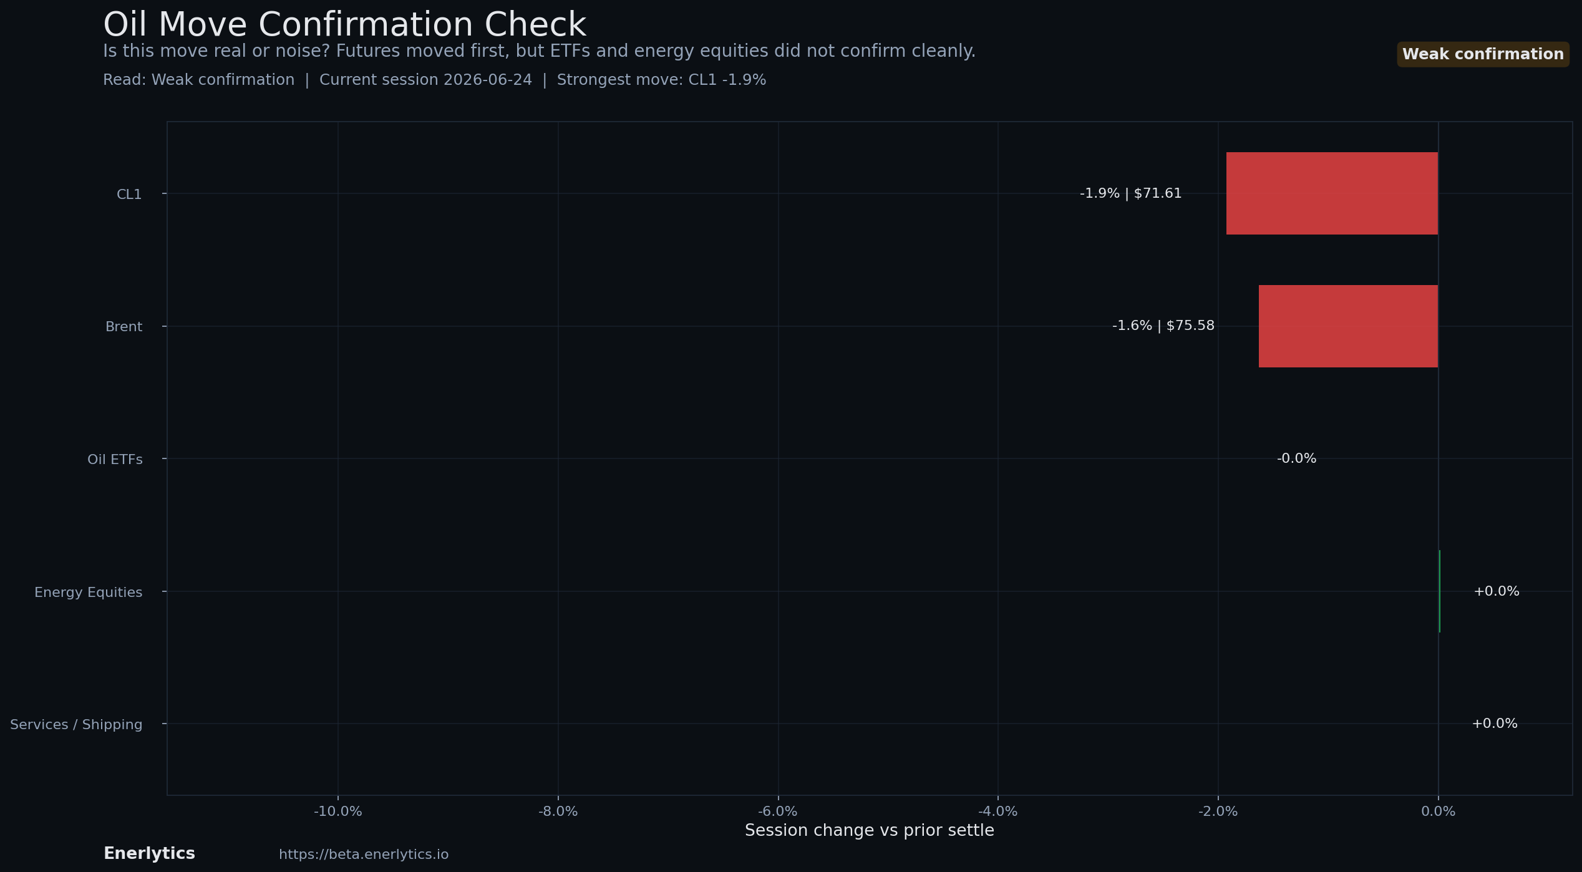Image resolution: width=1582 pixels, height=872 pixels.
Task: Click the Enerlytics brand name
Action: click(149, 854)
